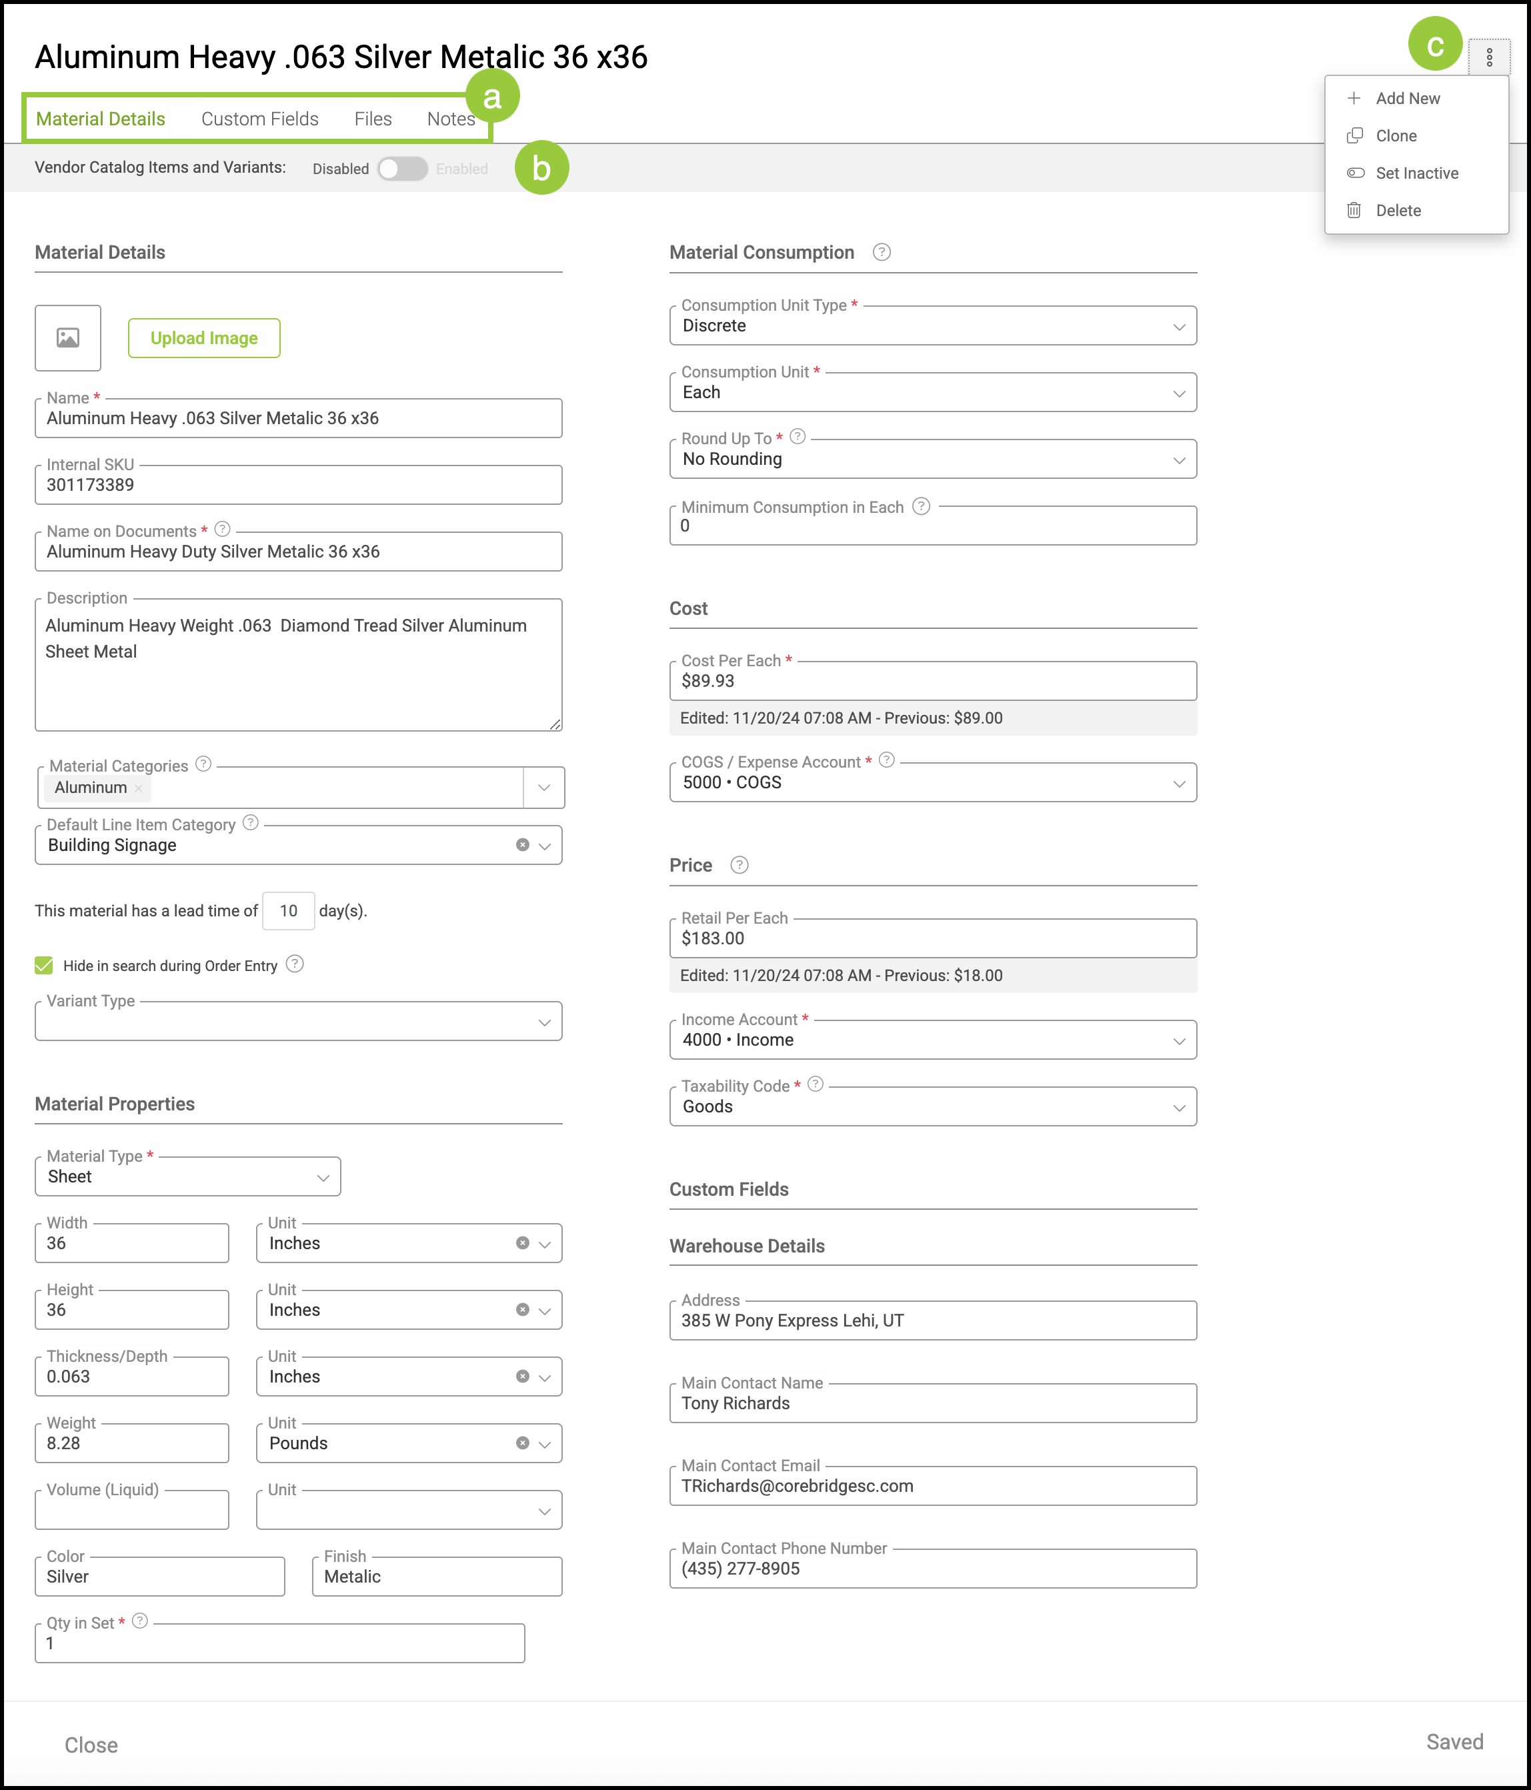Click into the Cost Per Each field
1531x1790 pixels.
click(932, 682)
